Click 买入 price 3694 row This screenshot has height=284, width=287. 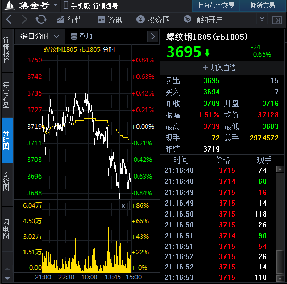point(222,92)
